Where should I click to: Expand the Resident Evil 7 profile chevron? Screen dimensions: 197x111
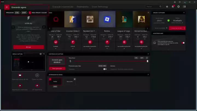90,48
